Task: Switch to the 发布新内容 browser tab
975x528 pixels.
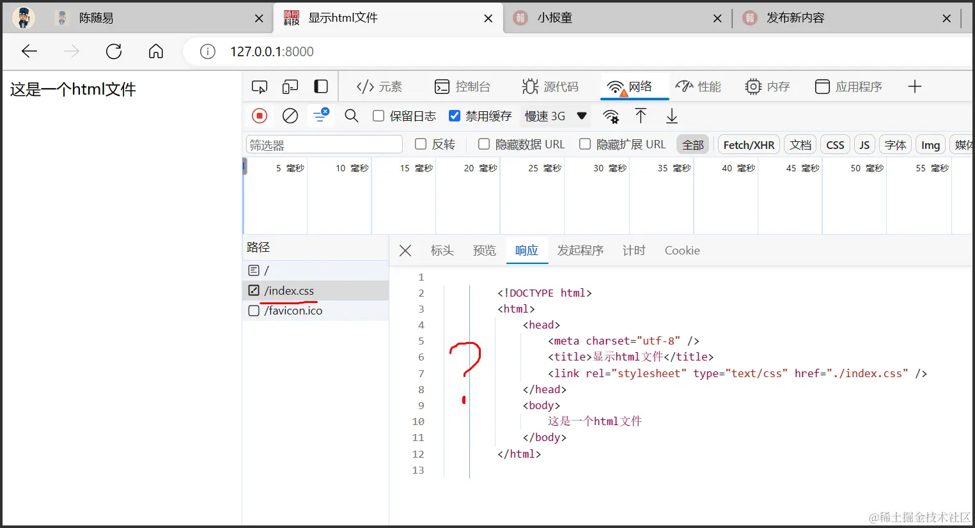Action: 847,19
